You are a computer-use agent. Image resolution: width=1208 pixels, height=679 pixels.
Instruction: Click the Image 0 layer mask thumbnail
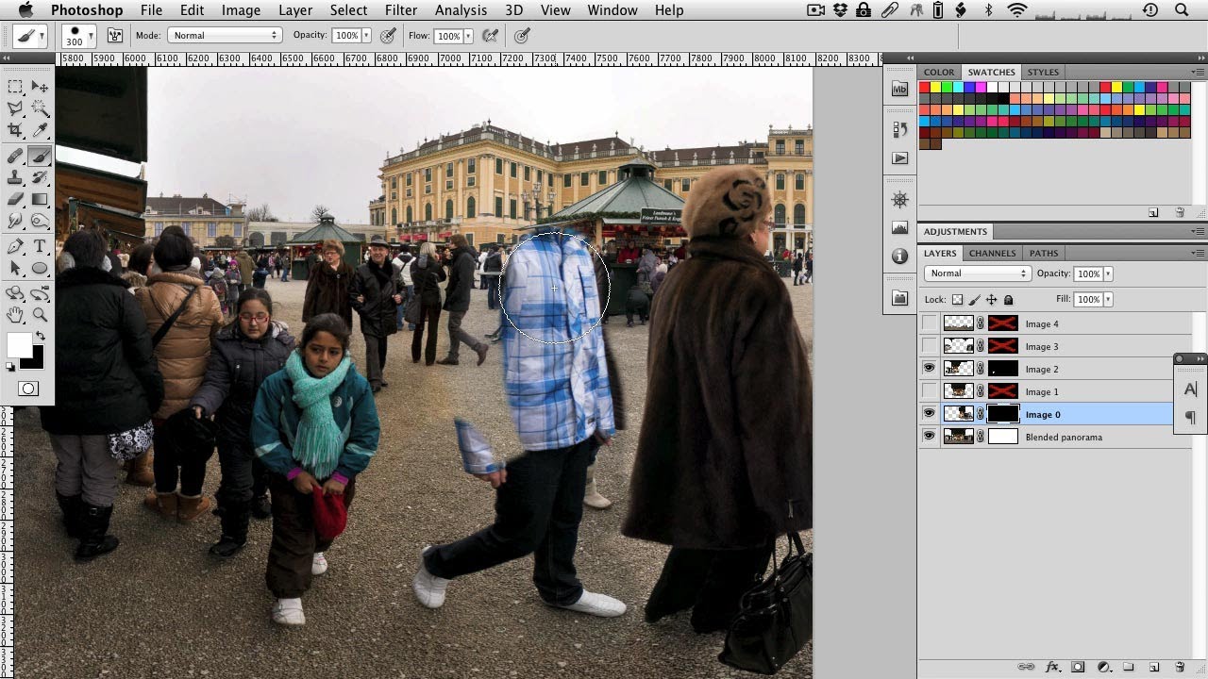(1002, 414)
